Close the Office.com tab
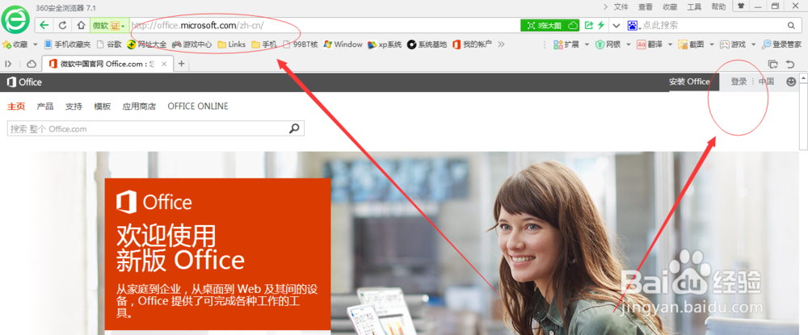 pos(164,64)
